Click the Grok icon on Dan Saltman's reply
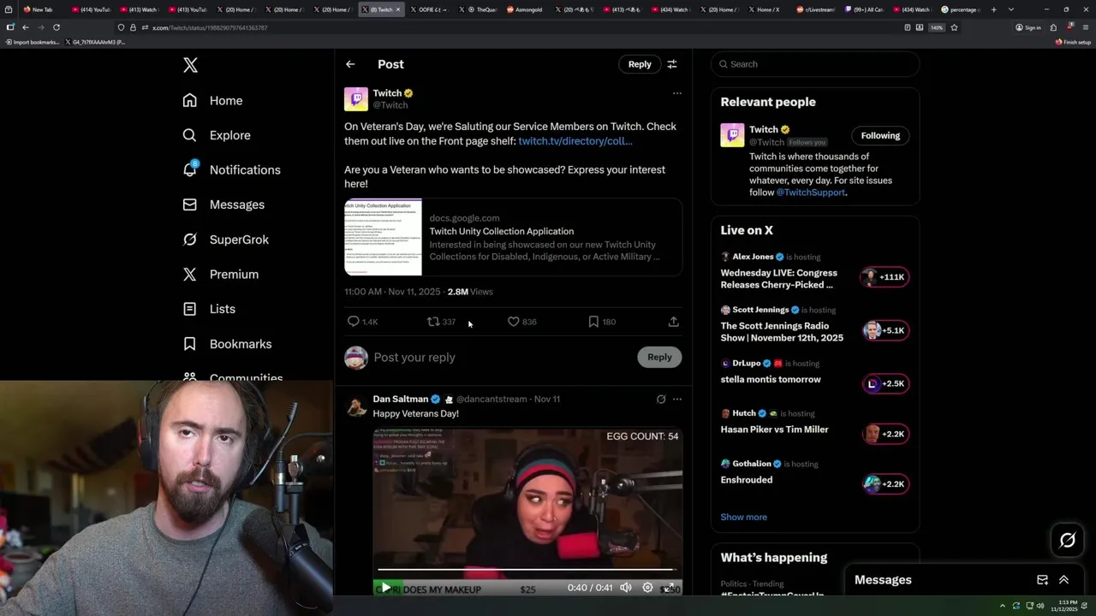 661,400
